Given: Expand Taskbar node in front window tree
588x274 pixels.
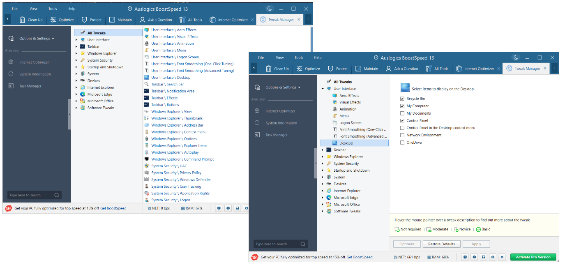Looking at the screenshot, I should coord(323,150).
